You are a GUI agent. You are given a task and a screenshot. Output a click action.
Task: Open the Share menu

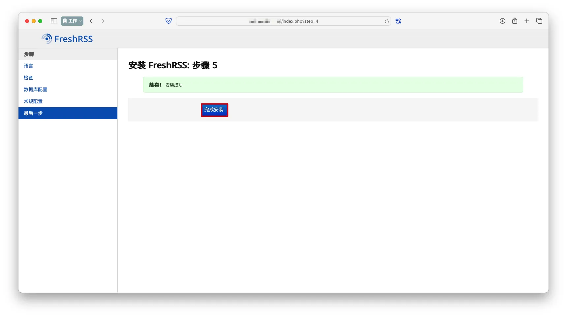point(515,21)
